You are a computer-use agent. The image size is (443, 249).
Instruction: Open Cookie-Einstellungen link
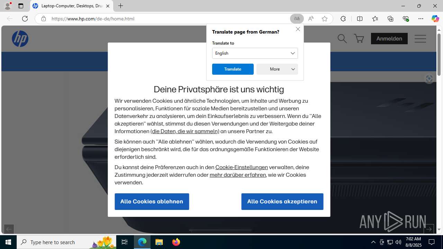[242, 167]
